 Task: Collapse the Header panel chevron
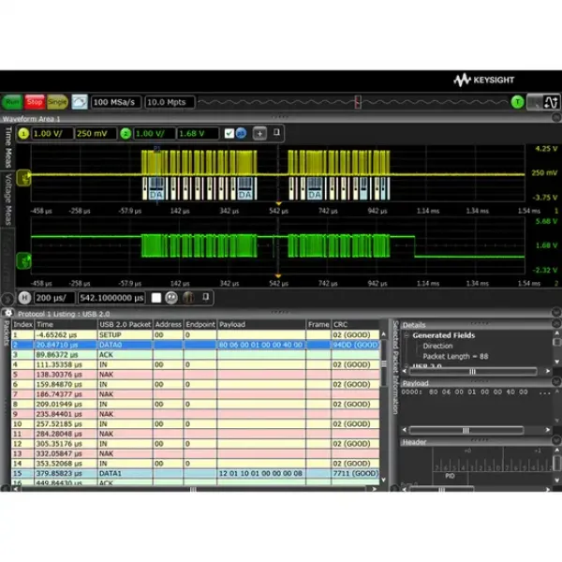point(555,440)
